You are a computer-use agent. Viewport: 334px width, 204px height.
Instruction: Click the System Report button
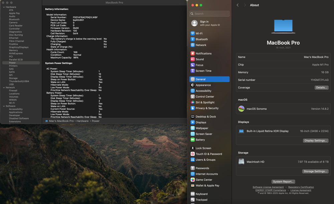283,182
